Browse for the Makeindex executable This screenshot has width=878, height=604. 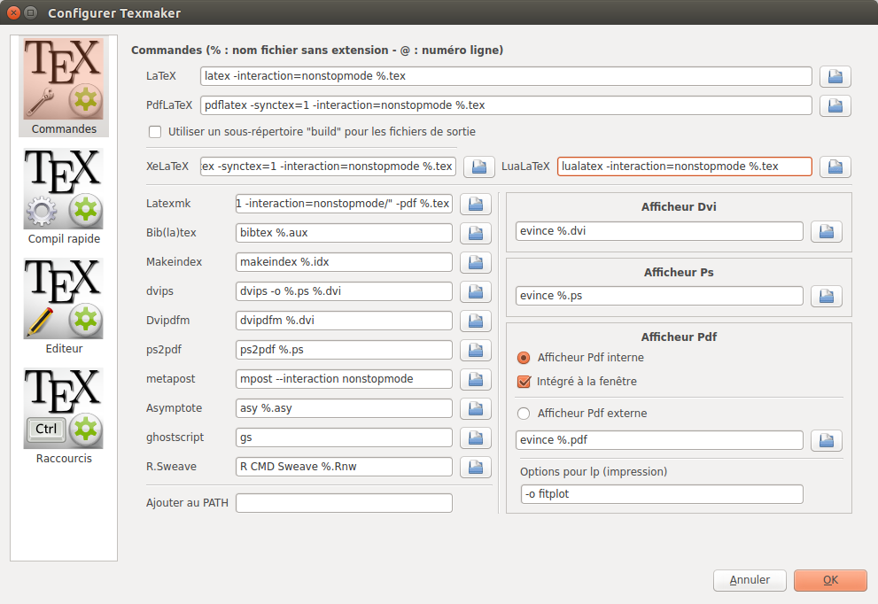[x=476, y=262]
